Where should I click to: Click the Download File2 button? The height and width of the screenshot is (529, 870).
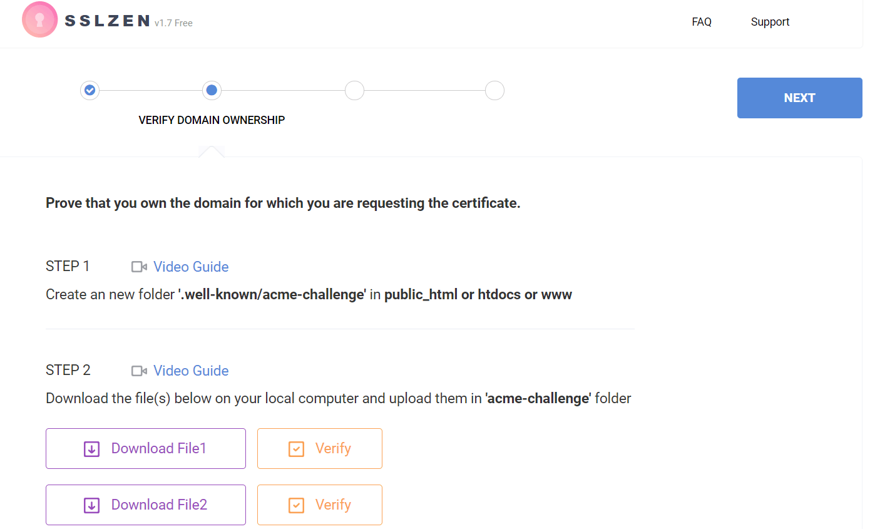pos(146,505)
